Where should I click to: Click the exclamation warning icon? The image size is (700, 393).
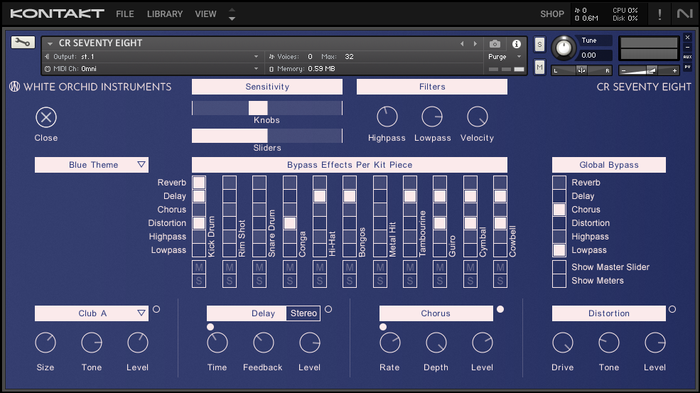tap(659, 14)
